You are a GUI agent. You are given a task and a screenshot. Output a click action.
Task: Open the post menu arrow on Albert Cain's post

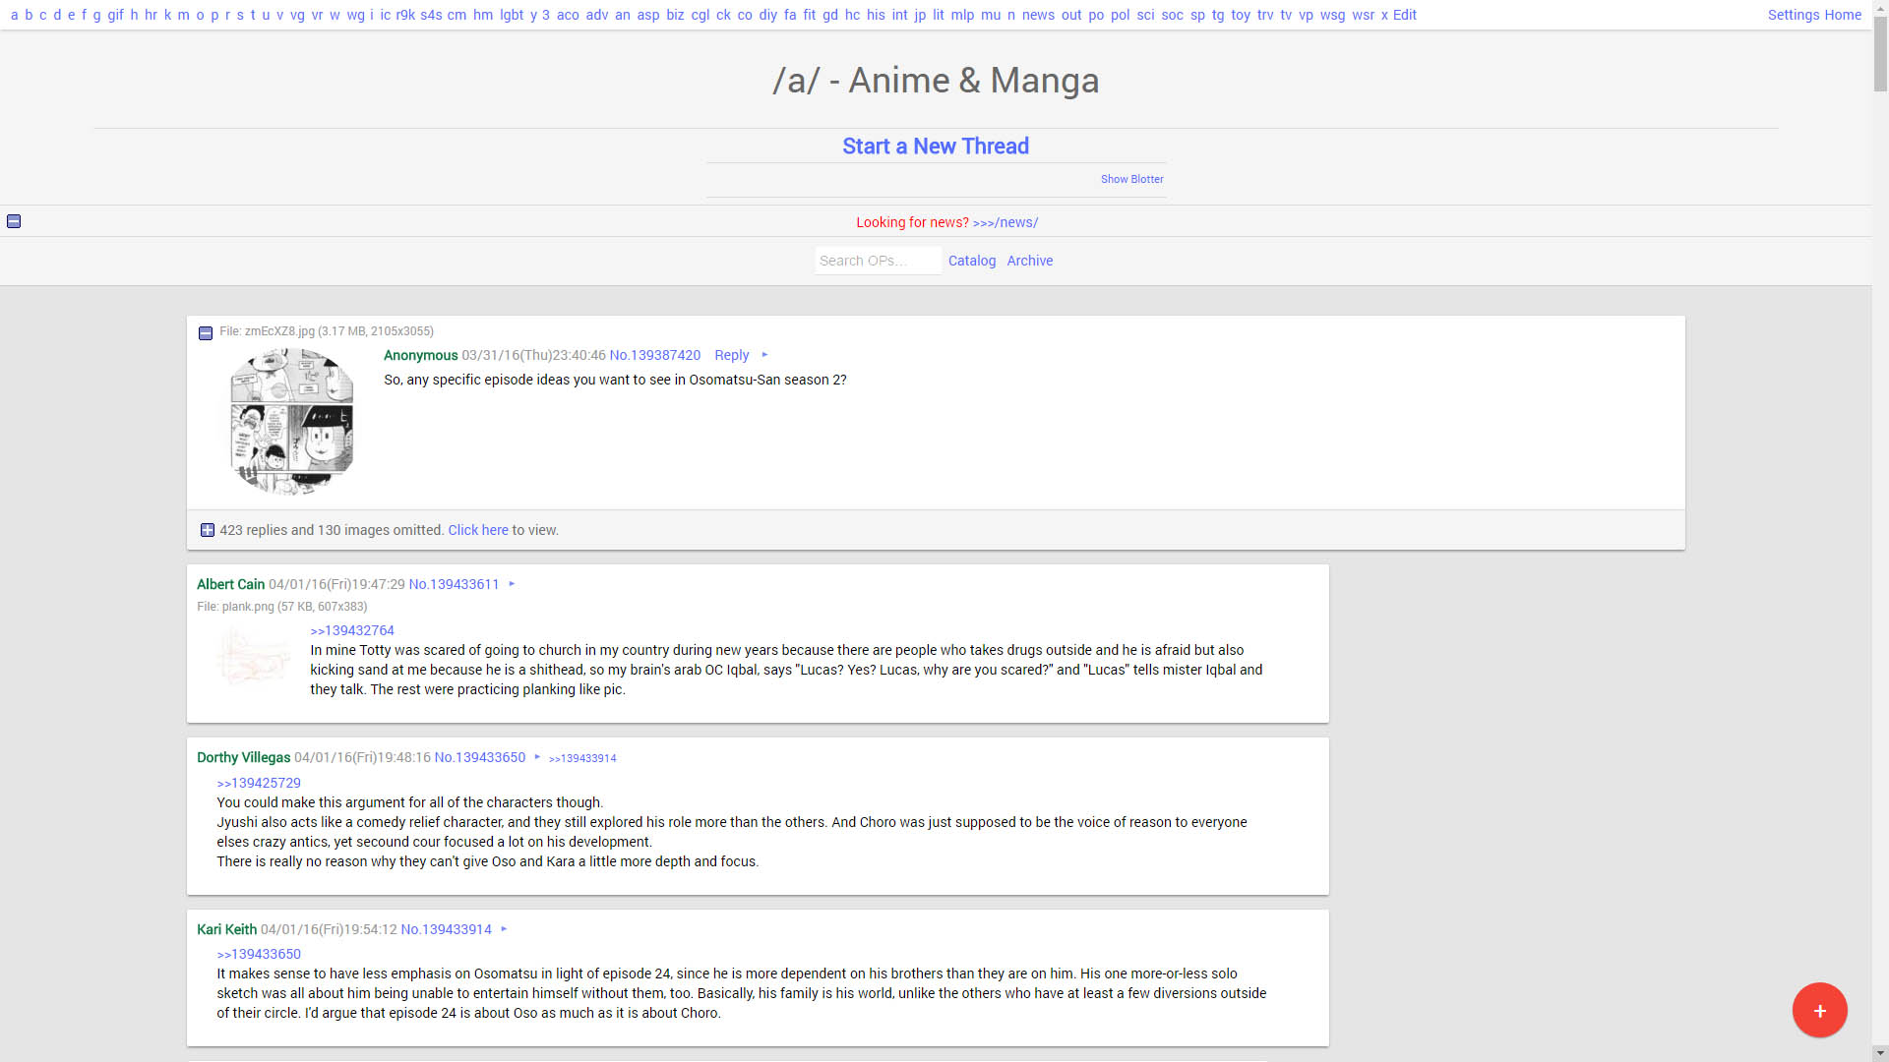(x=512, y=584)
